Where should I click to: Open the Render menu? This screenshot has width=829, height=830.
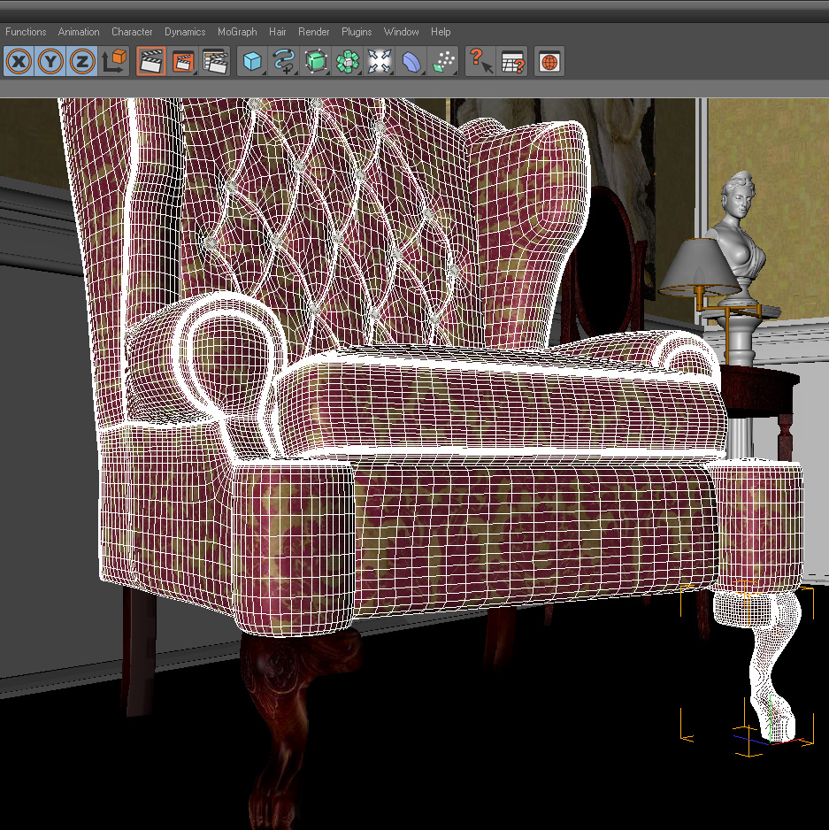[x=313, y=32]
